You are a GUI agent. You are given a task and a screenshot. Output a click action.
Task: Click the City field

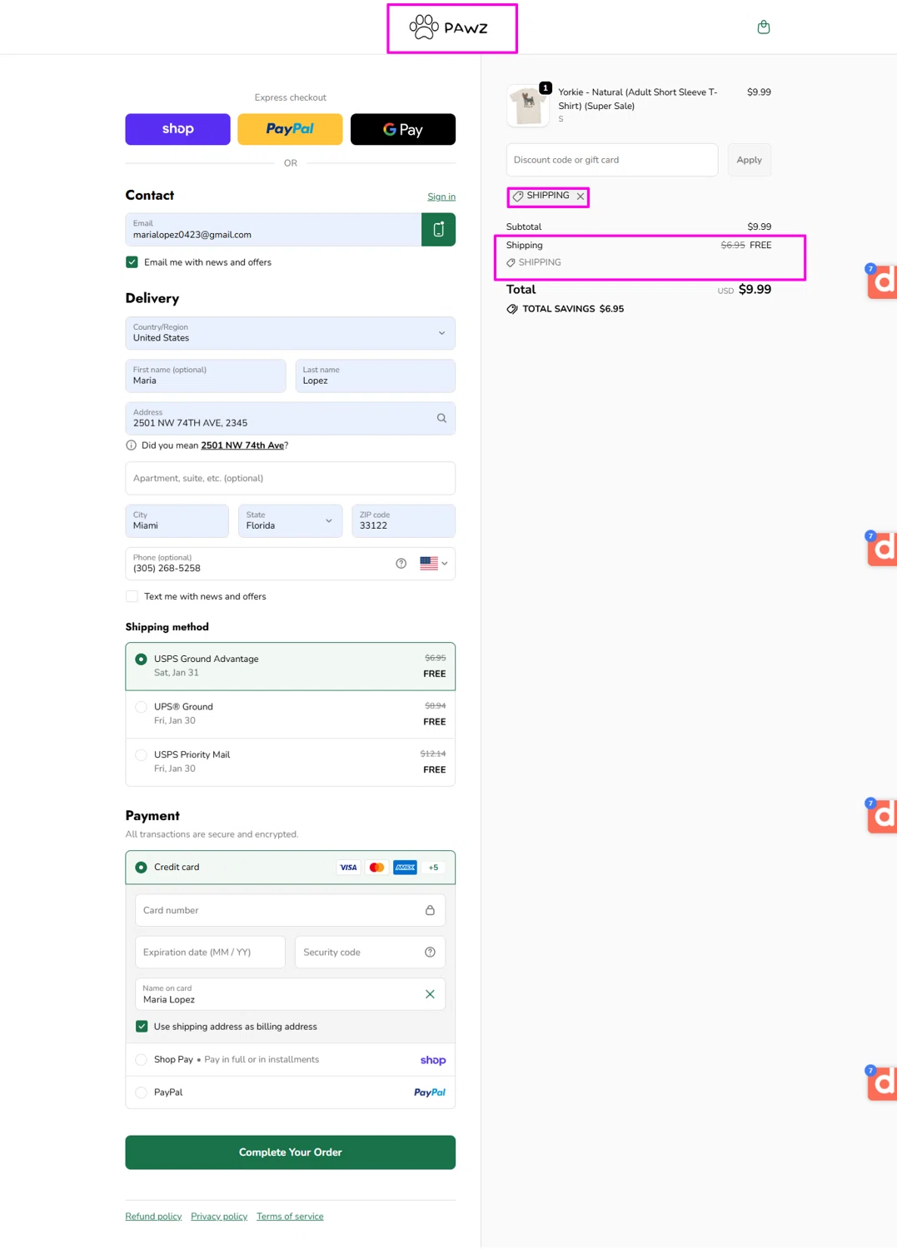pyautogui.click(x=177, y=521)
